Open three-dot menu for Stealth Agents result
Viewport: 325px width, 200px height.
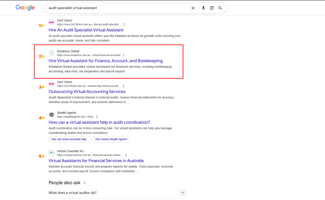click(97, 117)
